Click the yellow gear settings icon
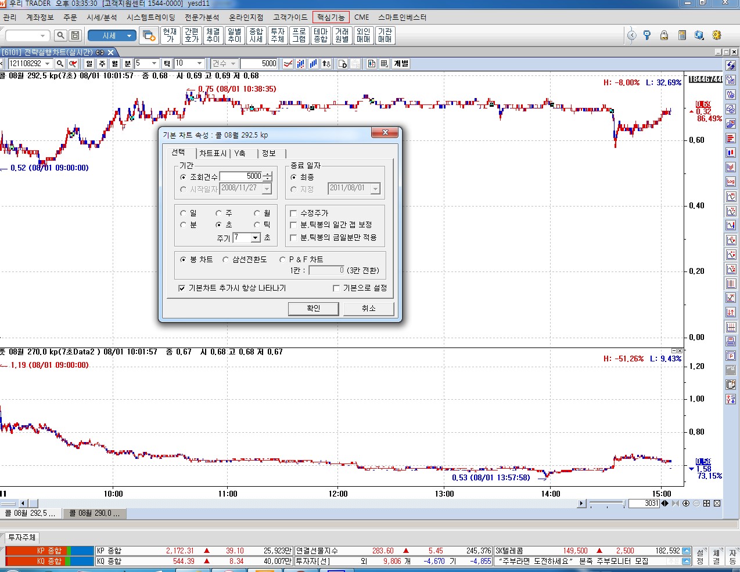This screenshot has width=740, height=572. tap(716, 36)
